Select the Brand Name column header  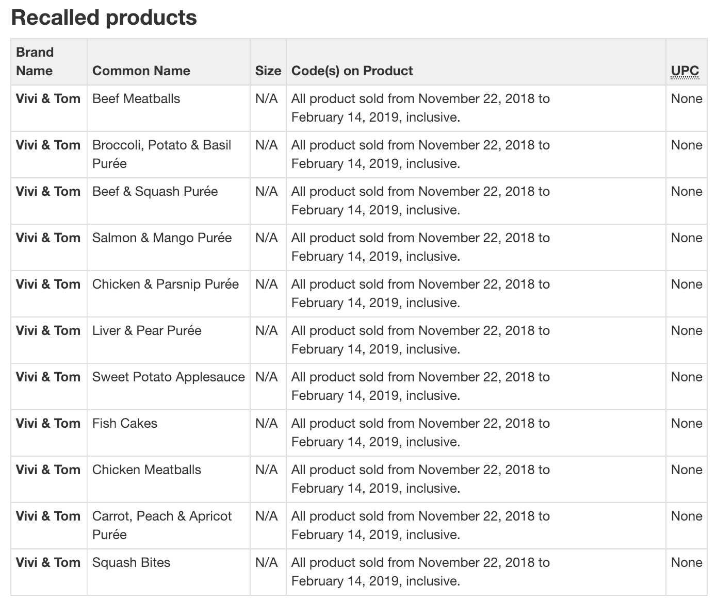pyautogui.click(x=35, y=61)
